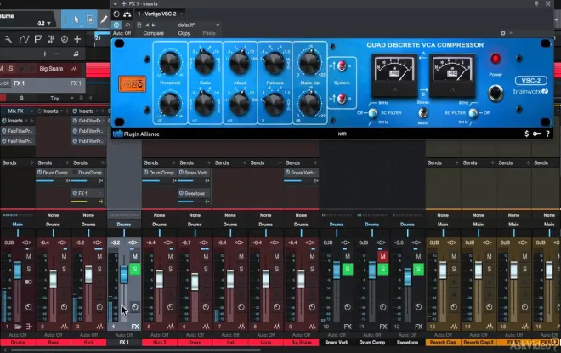561x353 pixels.
Task: Click Paste in the plugin header
Action: [x=209, y=33]
